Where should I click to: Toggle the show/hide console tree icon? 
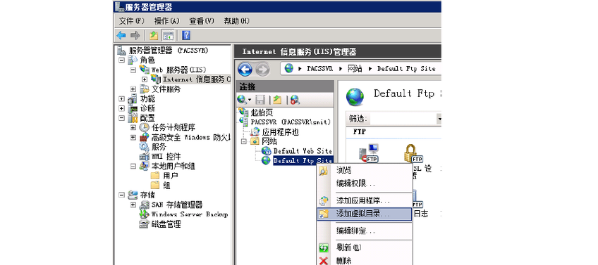(168, 36)
